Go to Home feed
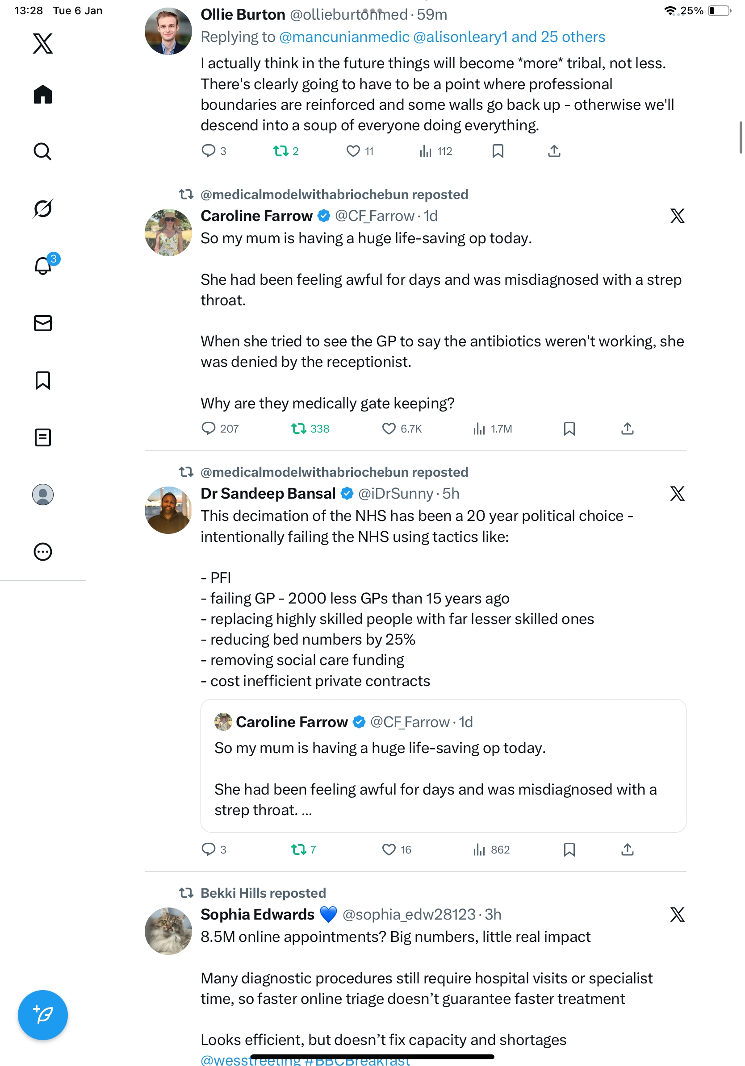The image size is (745, 1066). (43, 94)
